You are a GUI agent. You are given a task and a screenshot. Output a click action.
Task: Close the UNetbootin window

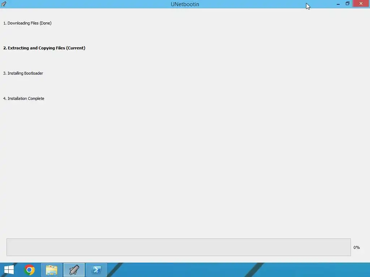pyautogui.click(x=361, y=4)
